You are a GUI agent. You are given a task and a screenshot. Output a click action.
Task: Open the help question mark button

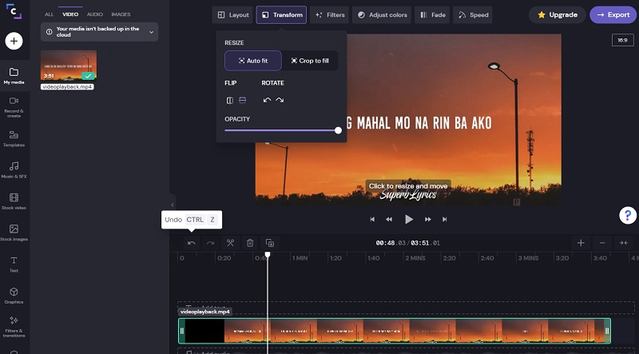click(628, 215)
